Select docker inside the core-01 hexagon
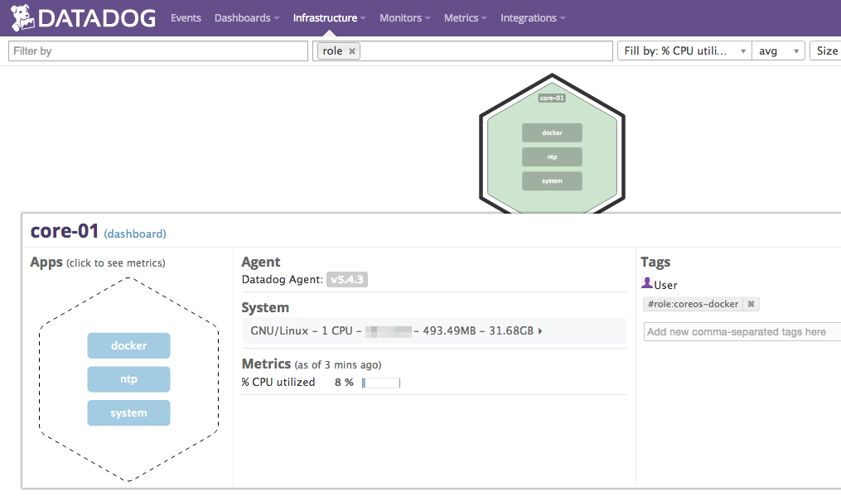The image size is (841, 501). tap(552, 132)
